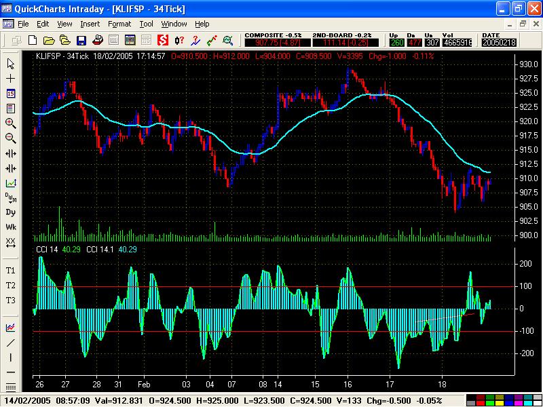Click the multi-line indicator chart icon
Screen dimensions: 543x407
point(11,328)
